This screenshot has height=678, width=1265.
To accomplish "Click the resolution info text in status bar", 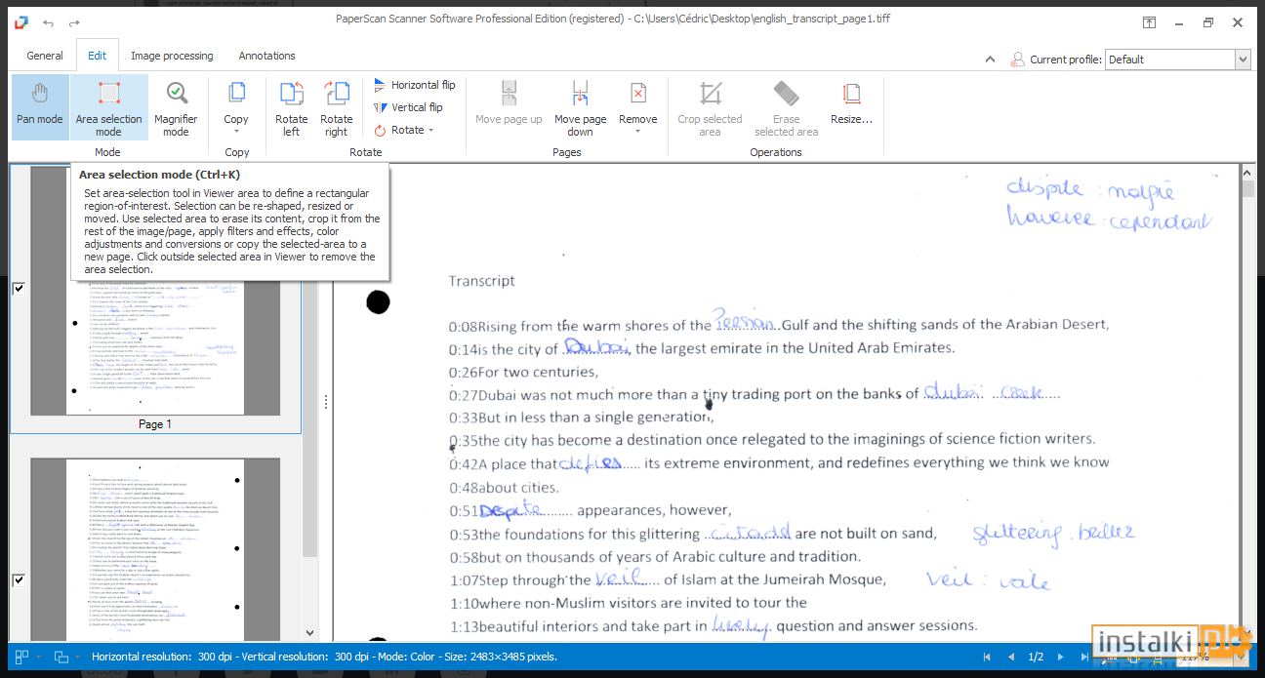I will point(324,658).
